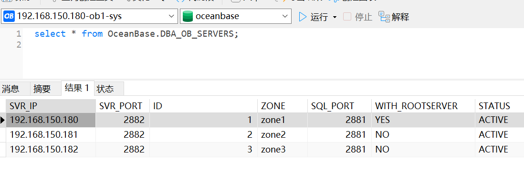
Task: Click the Stop (停止) square icon
Action: tap(347, 16)
